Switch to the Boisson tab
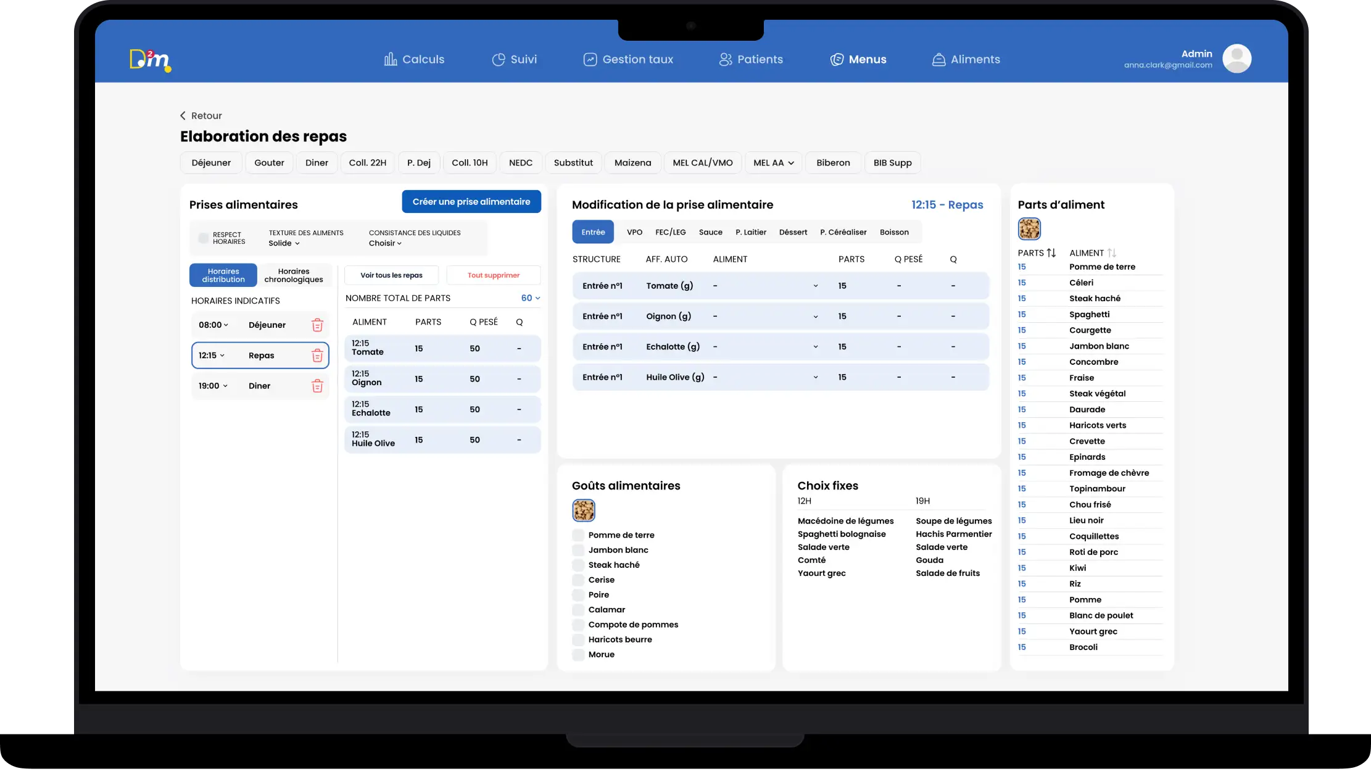Screen dimensions: 1371x774 894,232
